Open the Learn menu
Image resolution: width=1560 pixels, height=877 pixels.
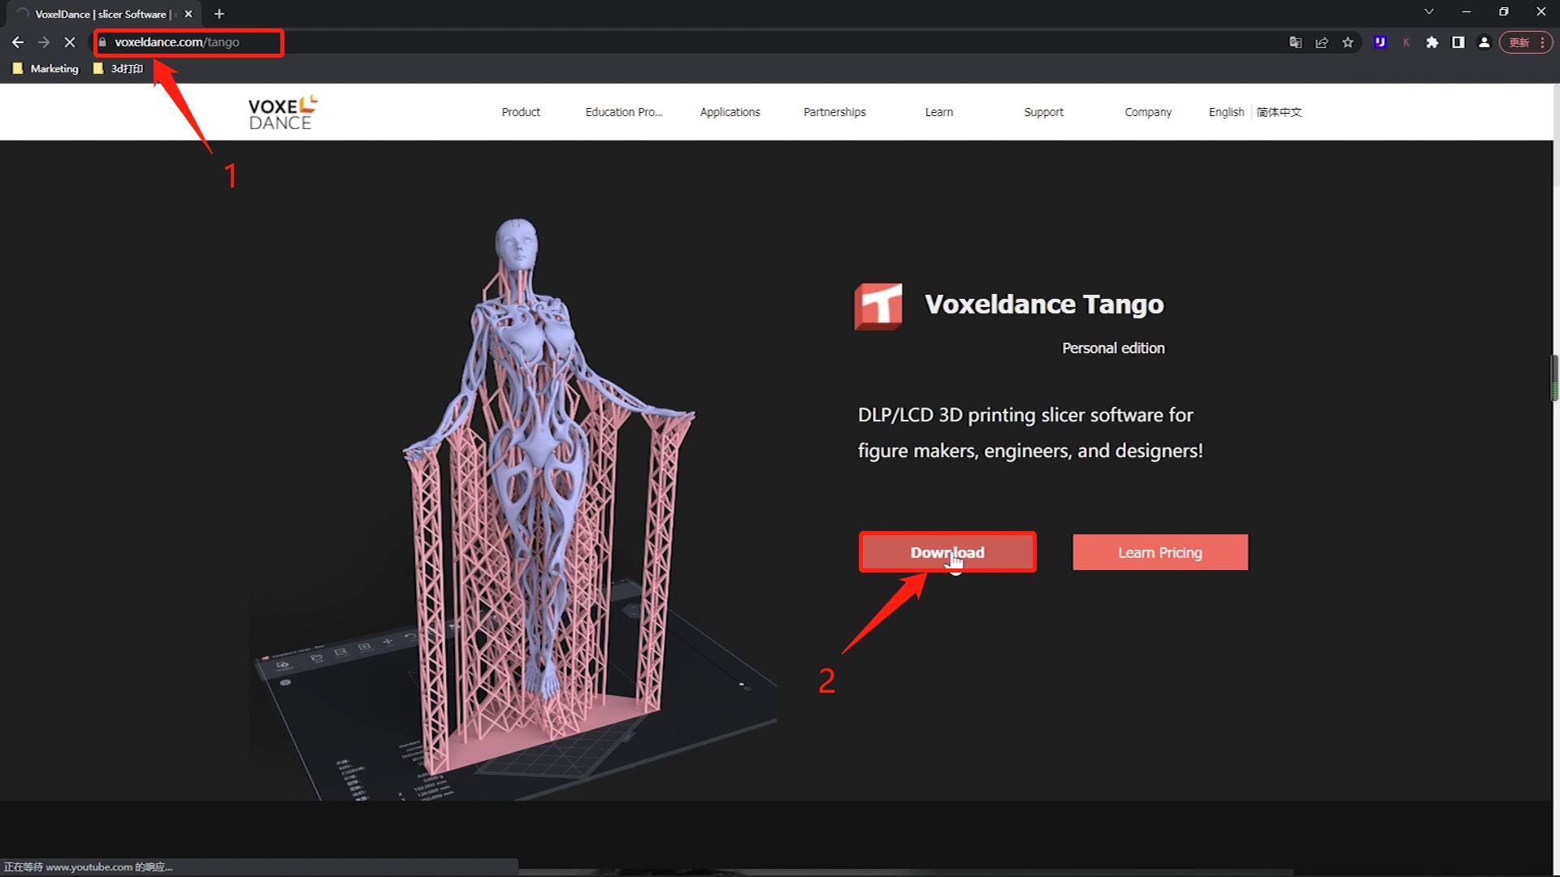coord(939,112)
